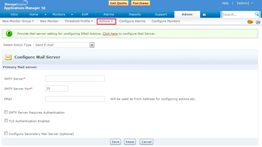The image size is (262, 147).
Task: Go to the Home tab
Action: pyautogui.click(x=34, y=14)
